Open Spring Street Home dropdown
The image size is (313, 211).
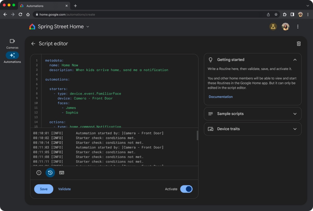coord(88,27)
